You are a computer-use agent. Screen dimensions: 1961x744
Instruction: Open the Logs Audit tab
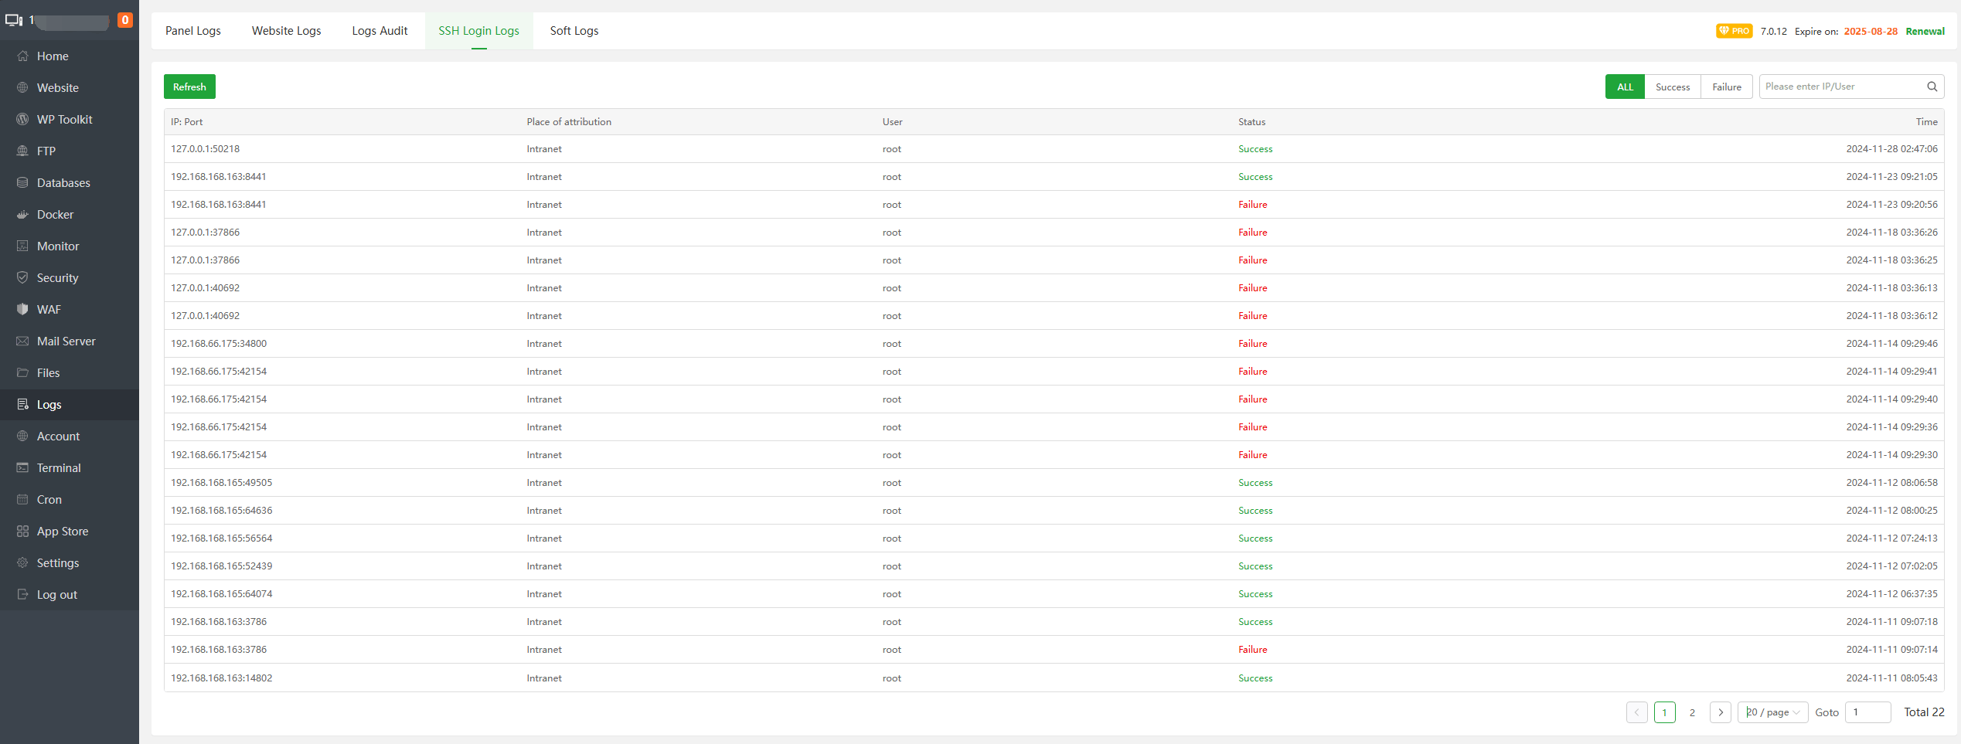[x=380, y=31]
